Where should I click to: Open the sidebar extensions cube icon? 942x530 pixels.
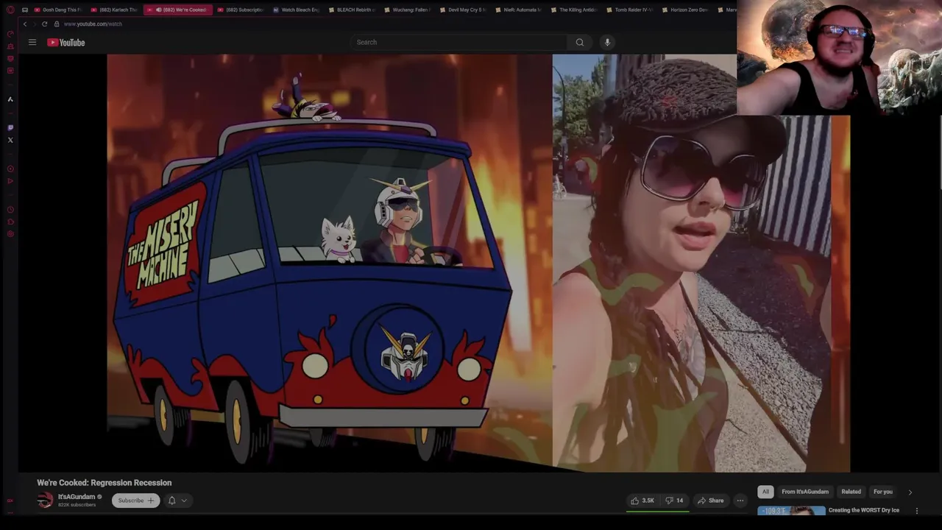pyautogui.click(x=10, y=222)
